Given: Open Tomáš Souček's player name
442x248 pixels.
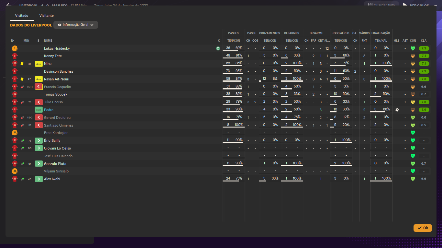Looking at the screenshot, I should 56,95.
